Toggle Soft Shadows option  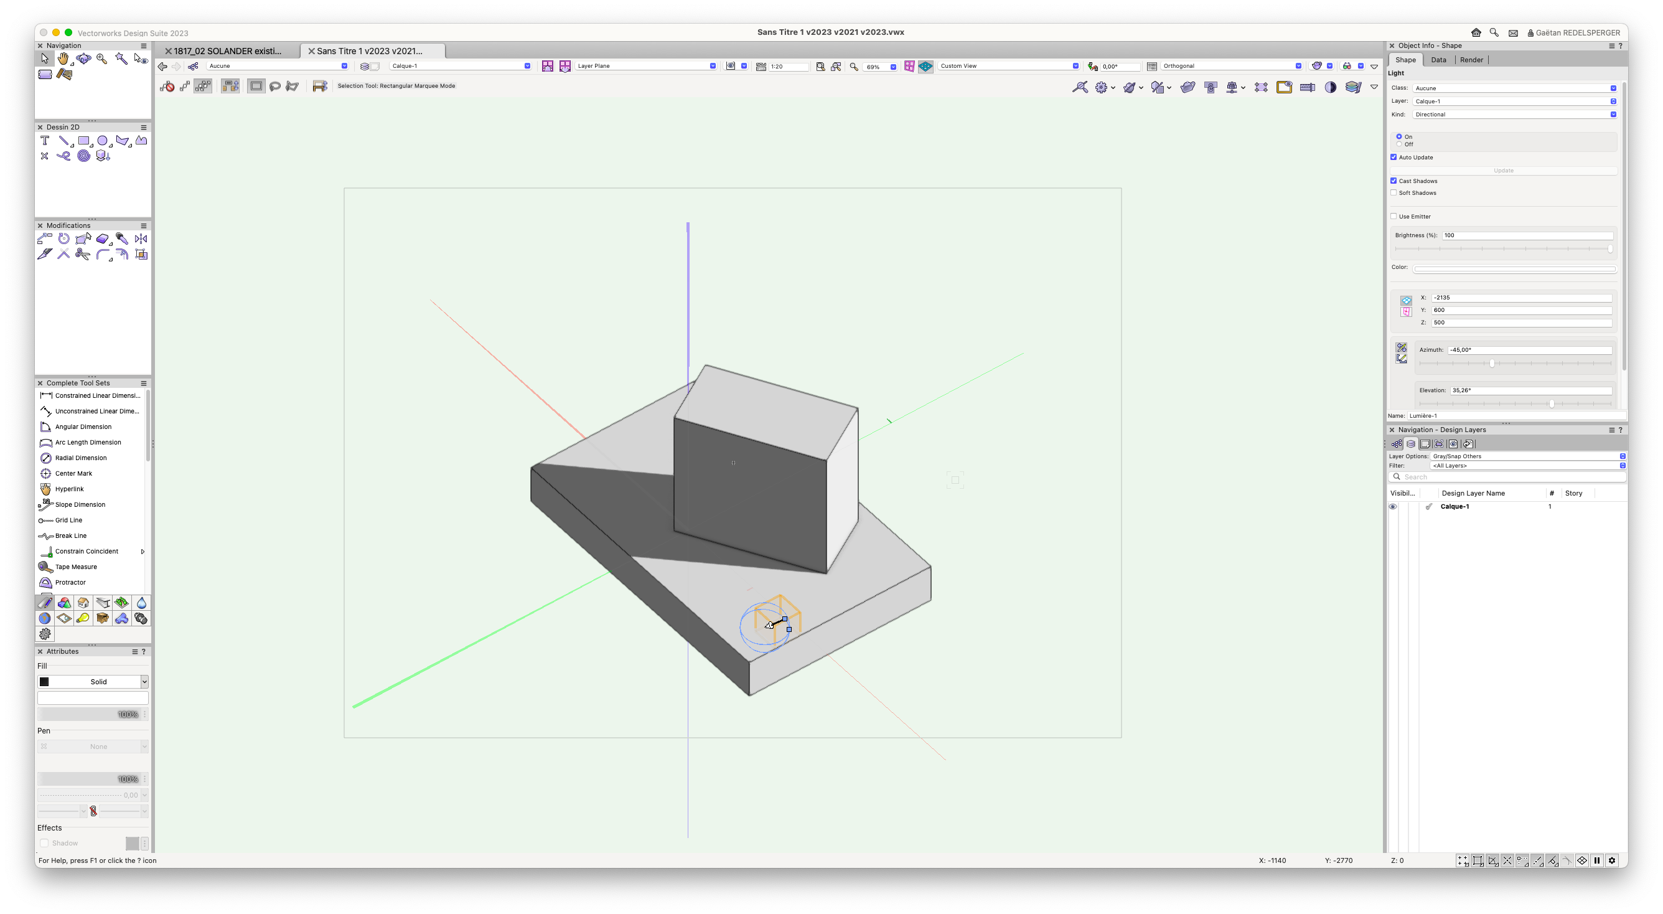click(1394, 192)
